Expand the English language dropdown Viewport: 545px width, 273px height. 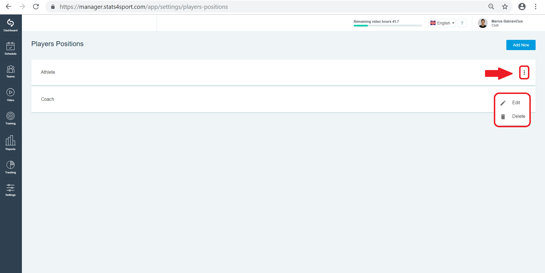click(x=442, y=23)
